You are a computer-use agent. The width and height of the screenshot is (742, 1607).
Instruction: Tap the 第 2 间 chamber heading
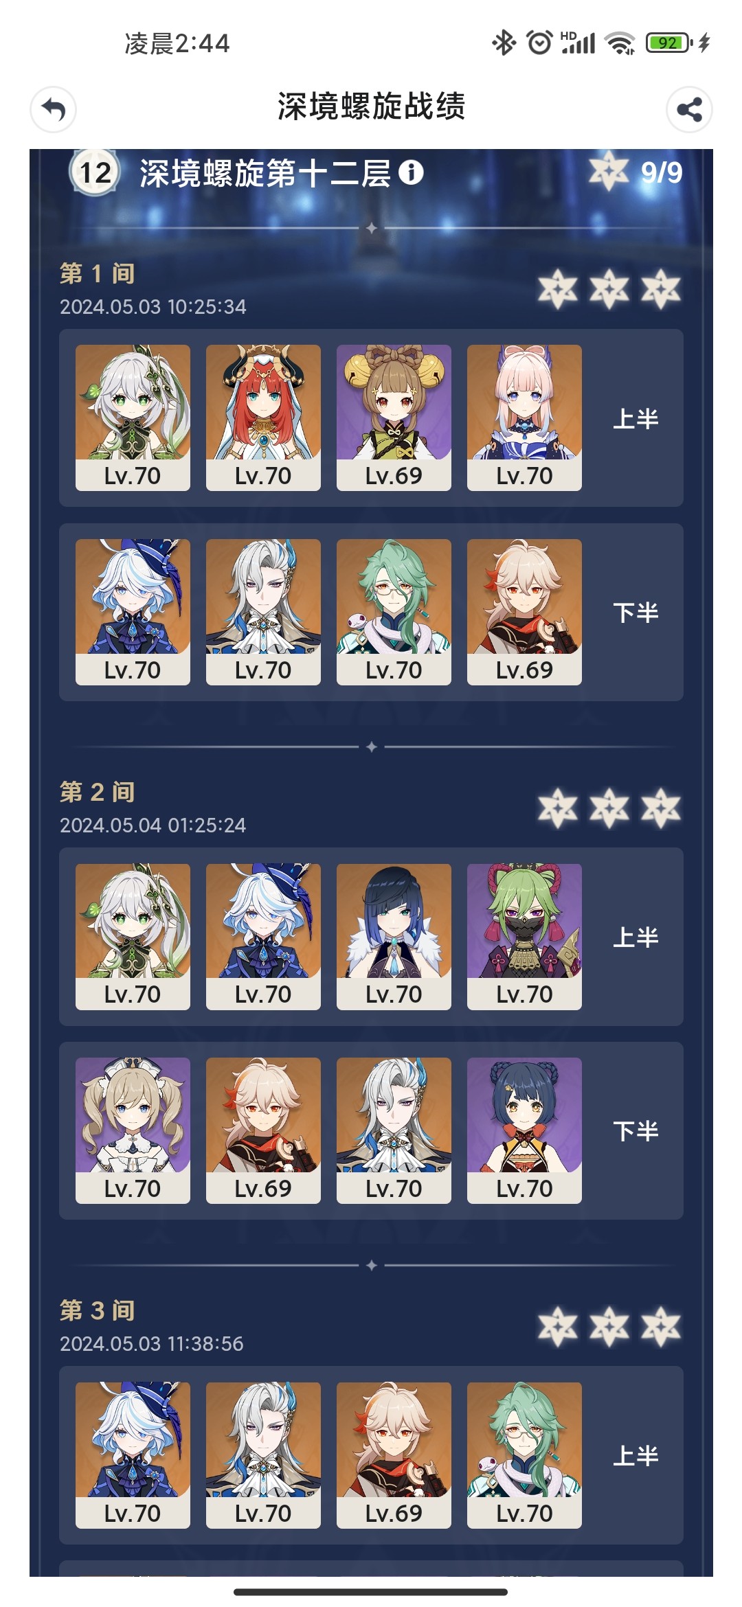[x=97, y=792]
